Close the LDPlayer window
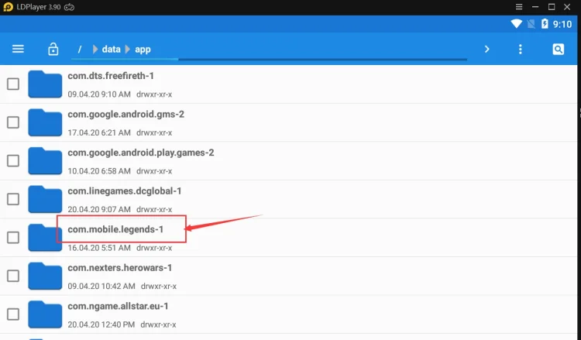The height and width of the screenshot is (340, 581). [567, 7]
